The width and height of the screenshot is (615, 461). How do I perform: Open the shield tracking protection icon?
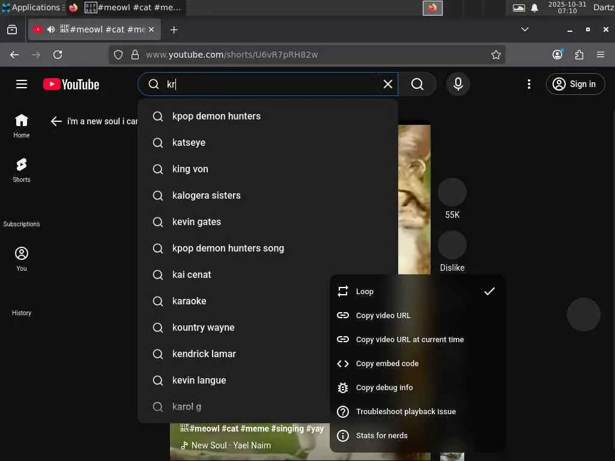(x=118, y=55)
